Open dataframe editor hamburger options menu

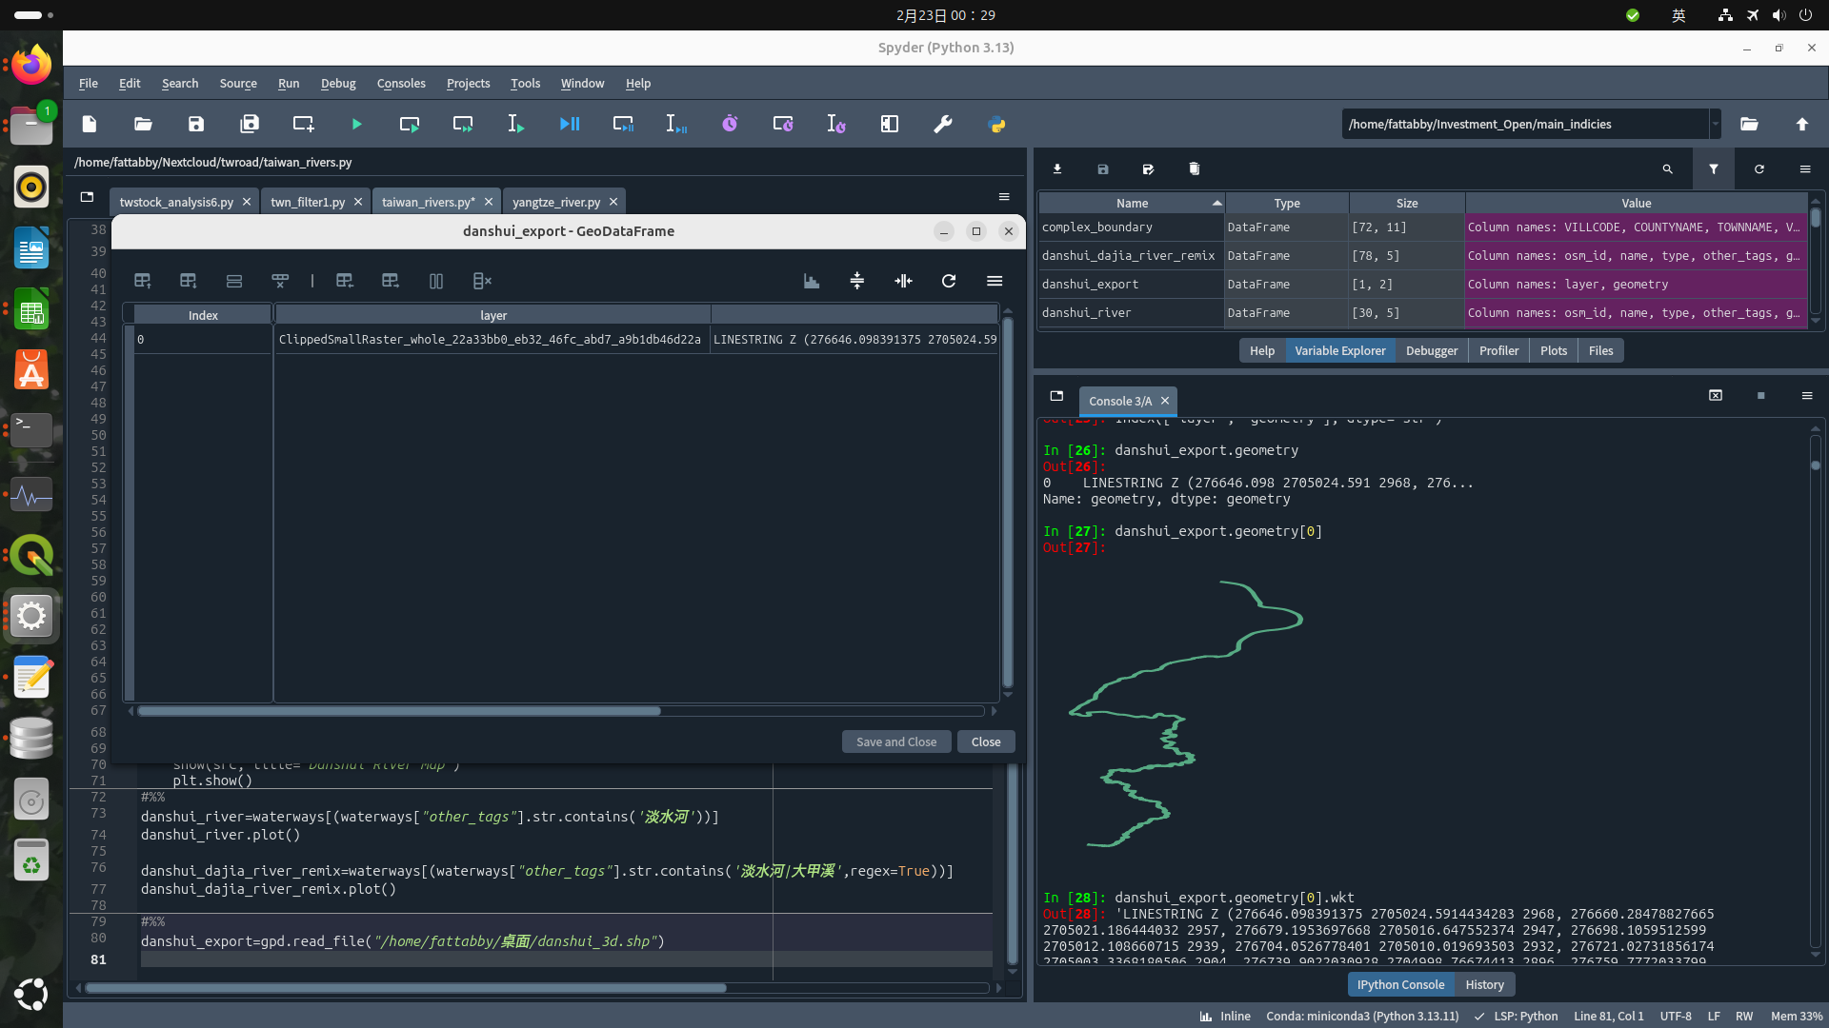995,281
